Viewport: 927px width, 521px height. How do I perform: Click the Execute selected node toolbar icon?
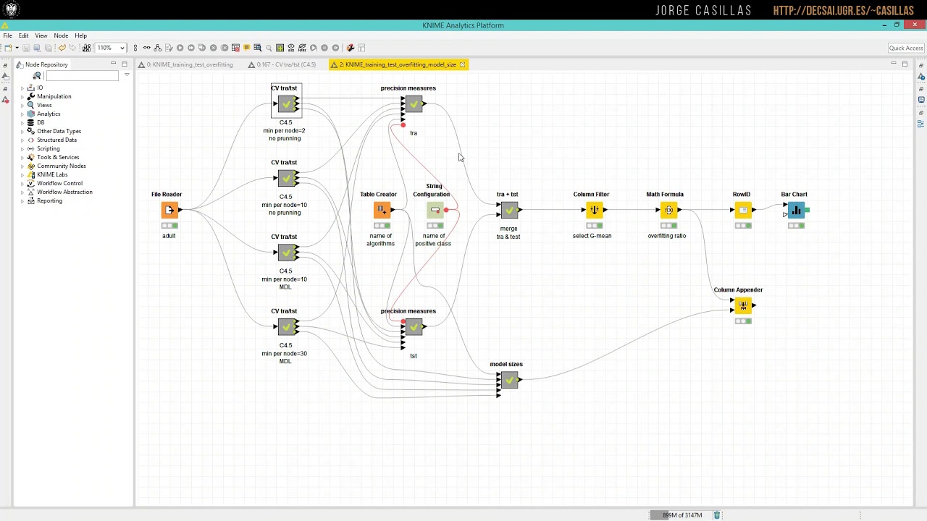pos(180,48)
